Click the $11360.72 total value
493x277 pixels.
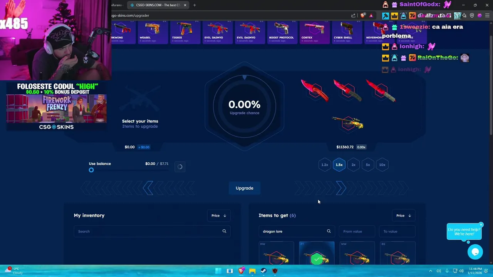coord(345,147)
